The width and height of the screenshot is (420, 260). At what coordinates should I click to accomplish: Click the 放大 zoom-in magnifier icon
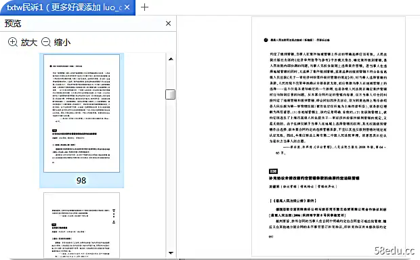tap(13, 42)
